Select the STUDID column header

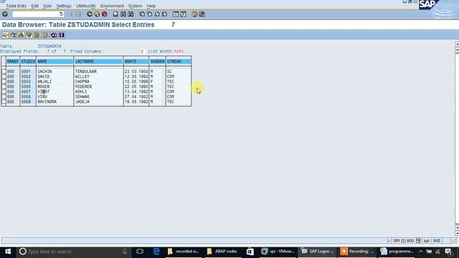(28, 62)
